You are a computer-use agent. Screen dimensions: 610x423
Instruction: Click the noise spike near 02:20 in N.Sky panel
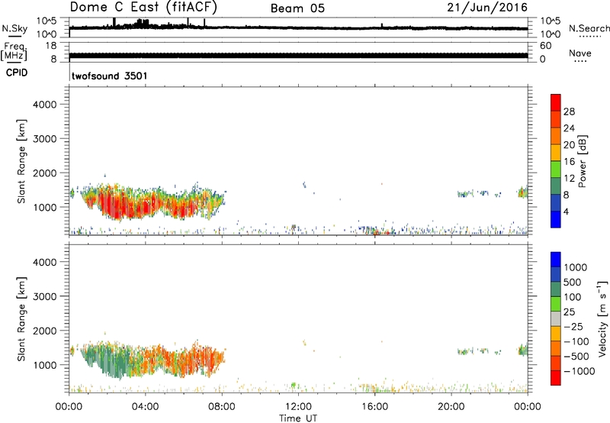114,22
